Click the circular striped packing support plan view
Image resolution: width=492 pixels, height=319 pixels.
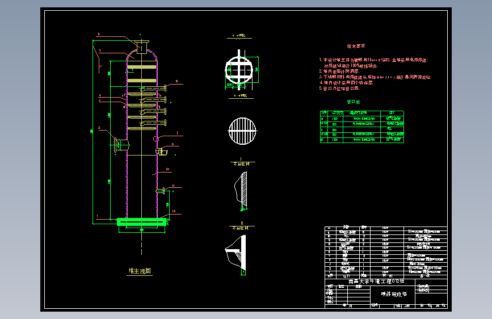[242, 131]
